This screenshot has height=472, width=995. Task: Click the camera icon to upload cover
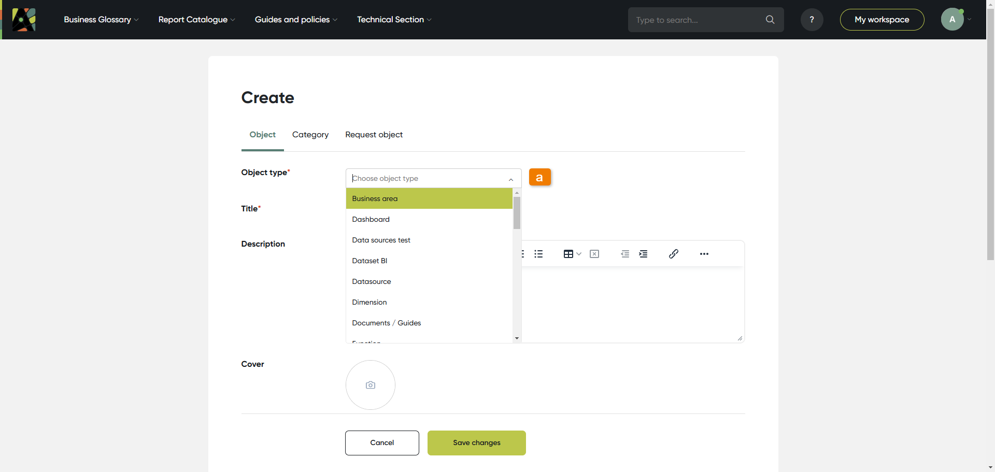[x=371, y=385]
